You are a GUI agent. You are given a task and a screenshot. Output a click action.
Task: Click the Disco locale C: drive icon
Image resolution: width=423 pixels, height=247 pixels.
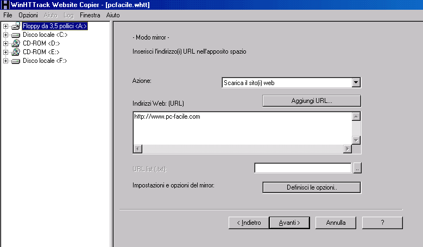pyautogui.click(x=16, y=35)
